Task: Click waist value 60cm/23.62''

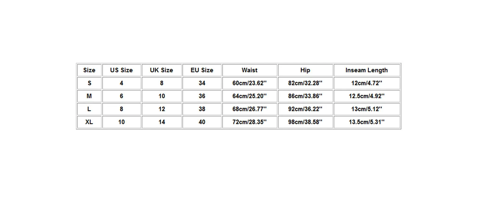Action: (x=249, y=83)
